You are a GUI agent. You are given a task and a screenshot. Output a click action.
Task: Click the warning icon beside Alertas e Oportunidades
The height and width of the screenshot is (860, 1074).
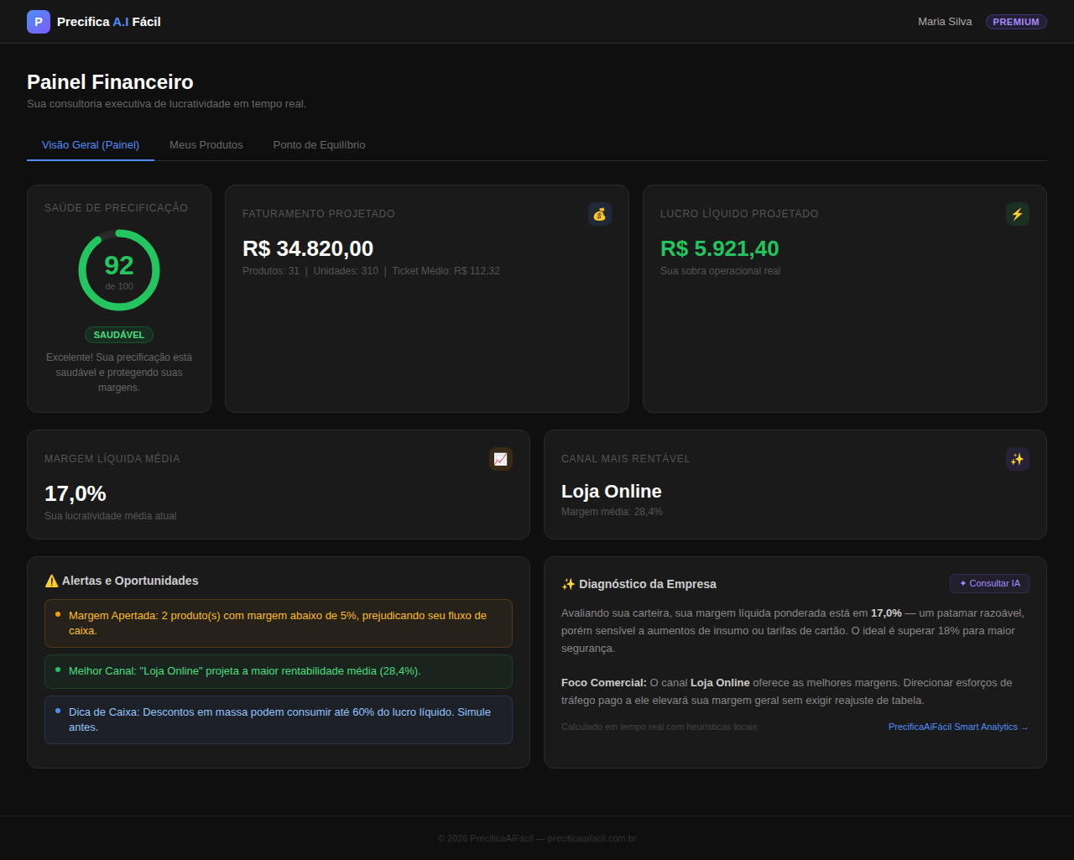pos(51,581)
